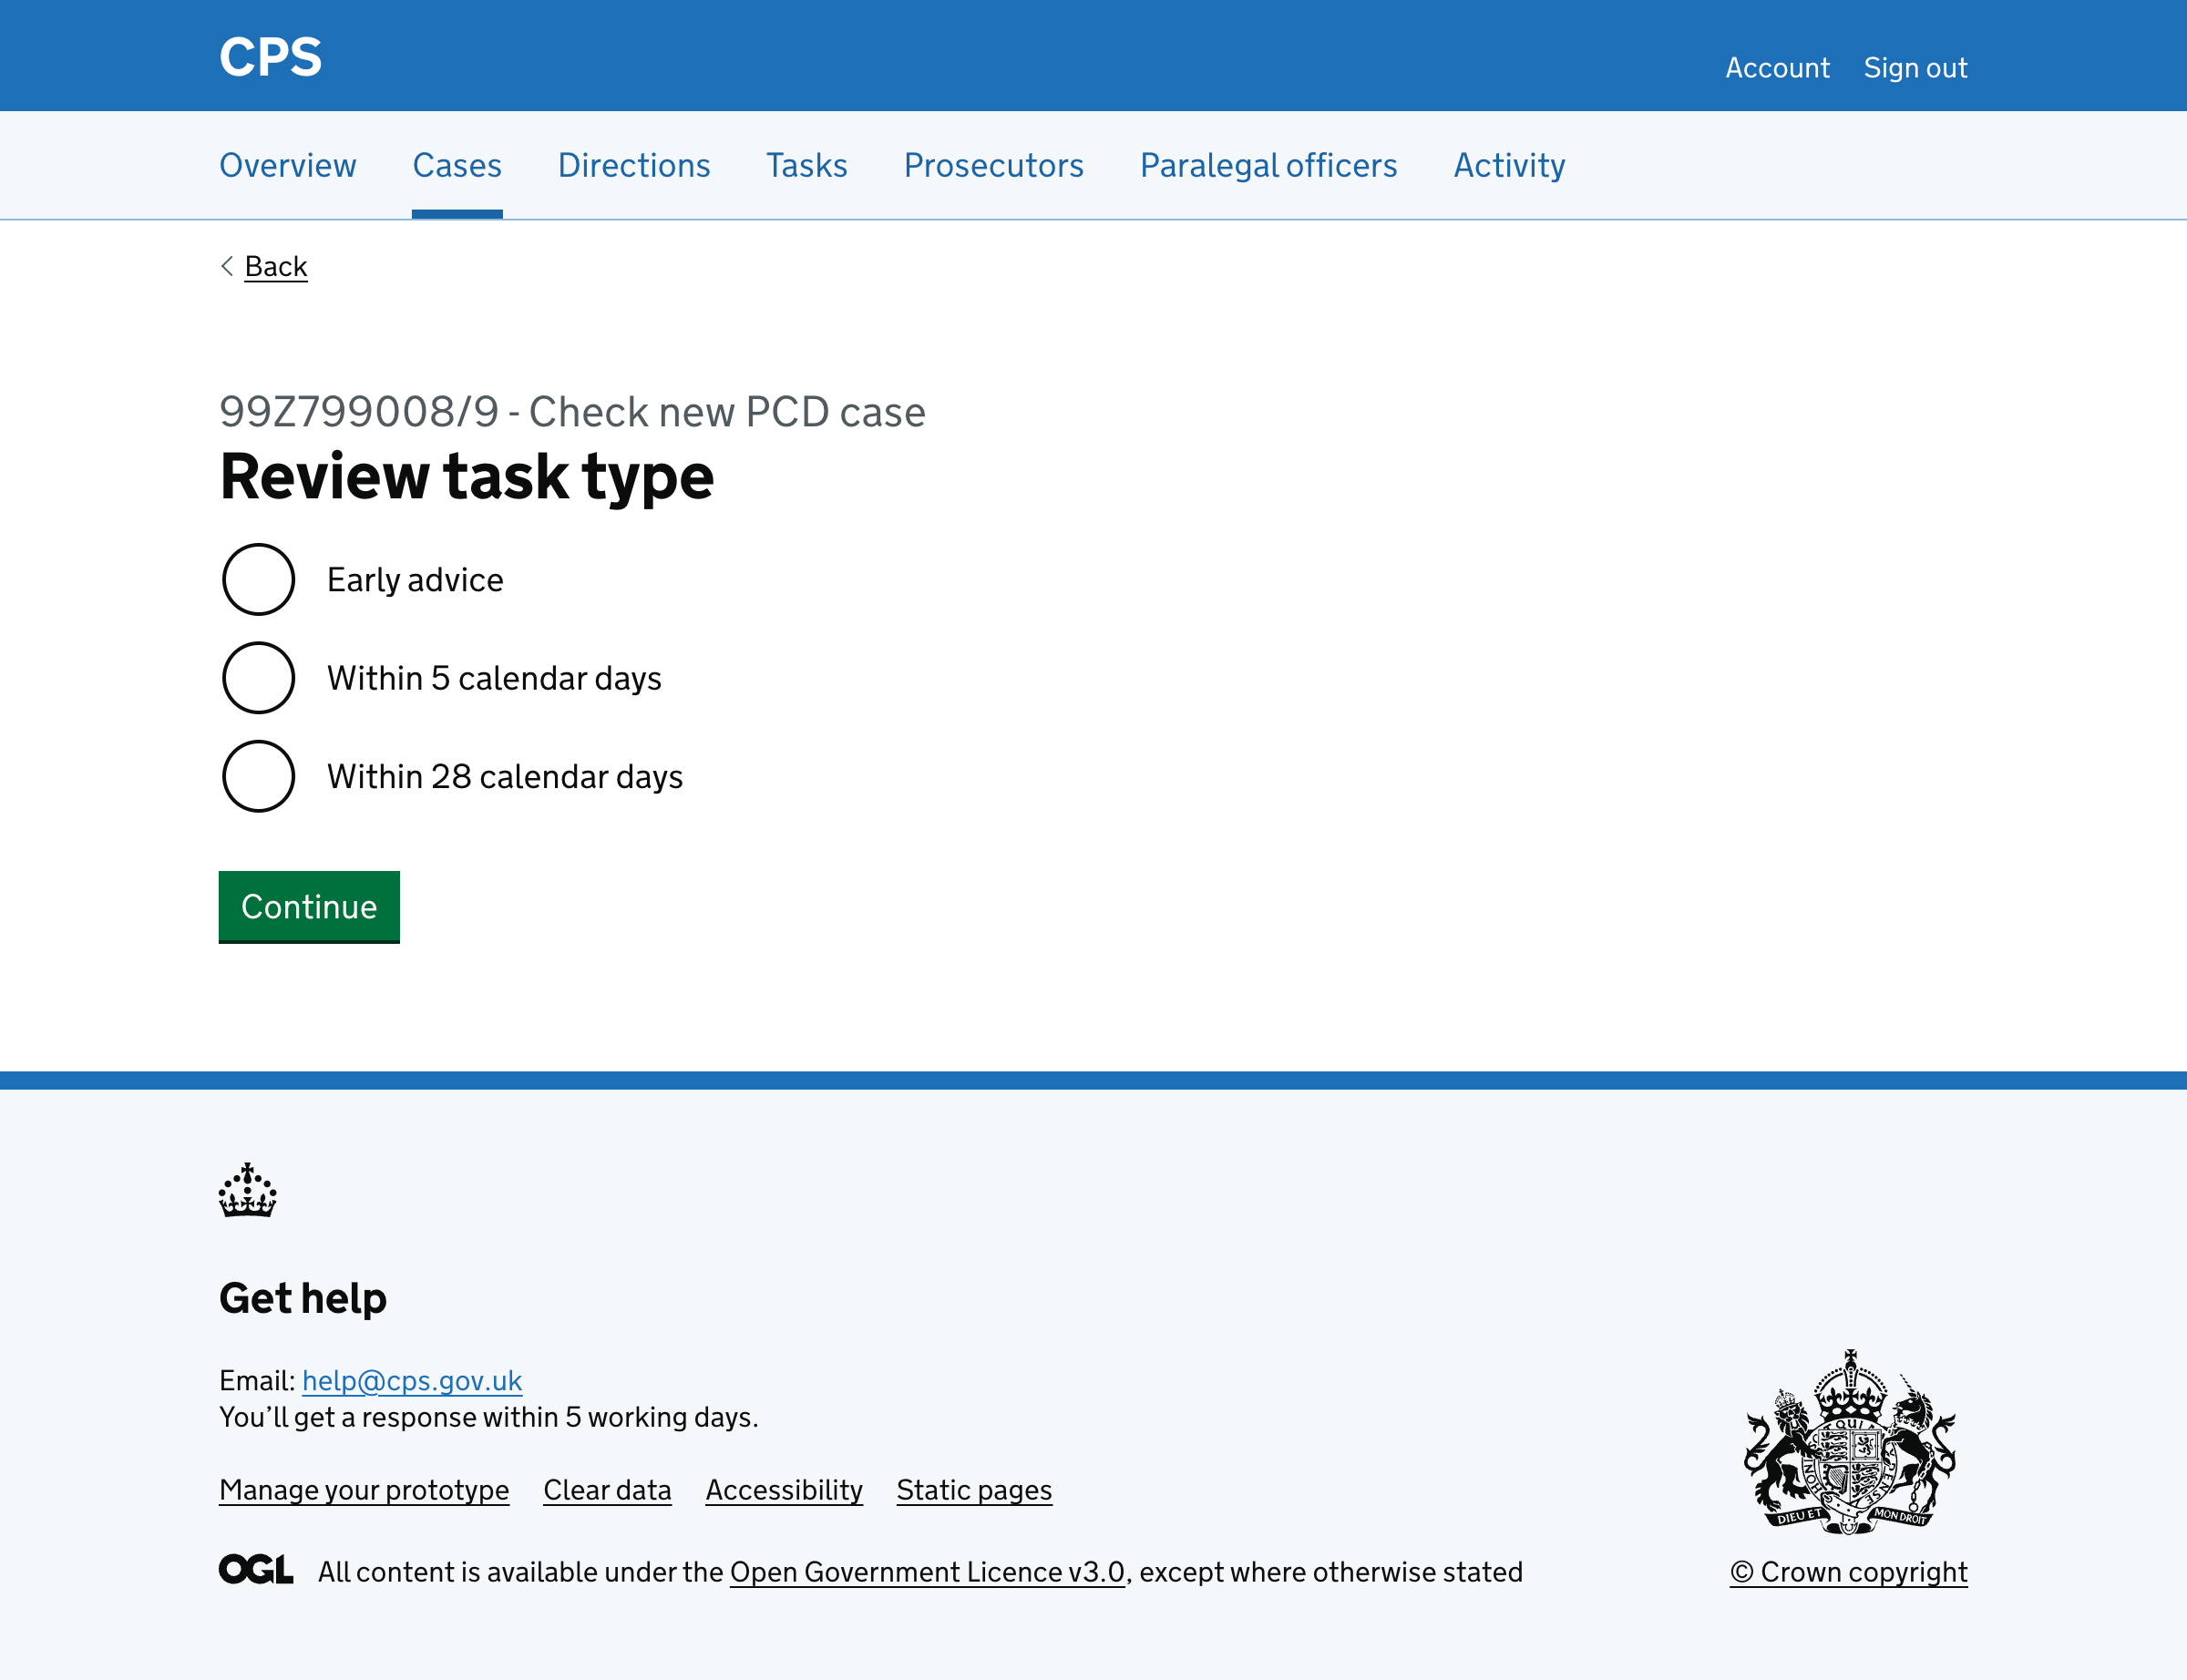Click the CPS logo in the header
This screenshot has height=1680, width=2187.
(270, 57)
